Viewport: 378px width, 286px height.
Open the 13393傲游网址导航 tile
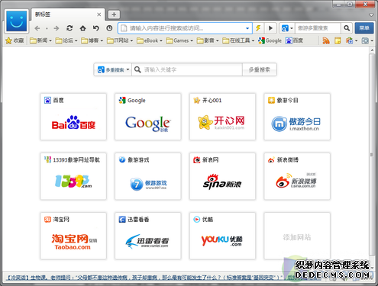pos(73,176)
